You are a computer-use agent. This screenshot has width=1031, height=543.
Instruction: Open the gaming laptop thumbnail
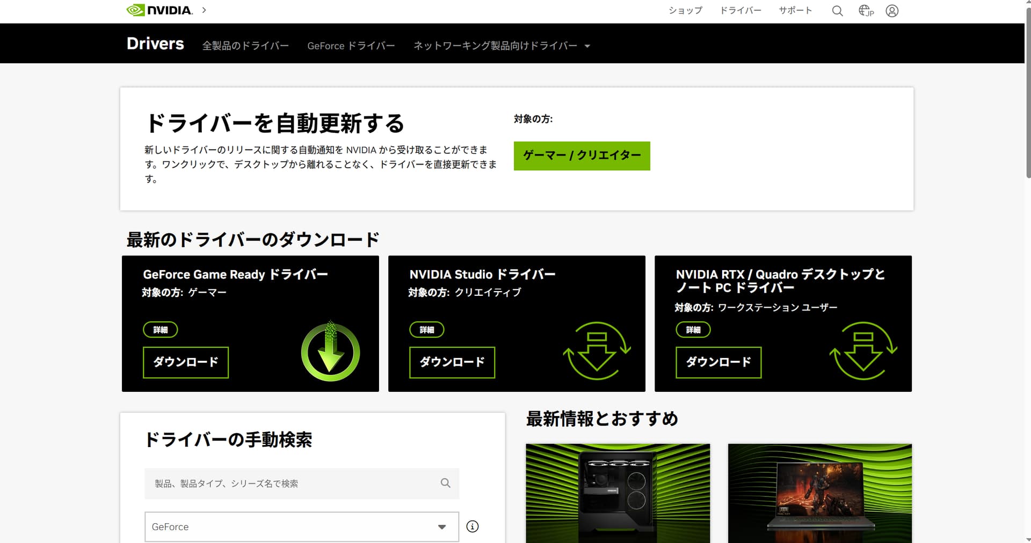pyautogui.click(x=820, y=493)
